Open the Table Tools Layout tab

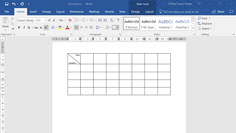pyautogui.click(x=150, y=12)
